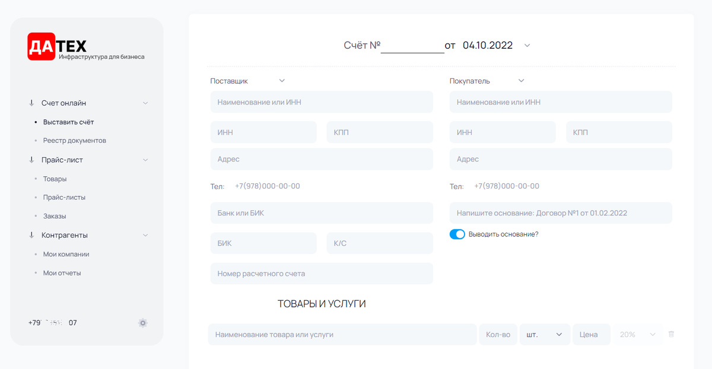Focus supplier Адрес field

[x=322, y=159]
